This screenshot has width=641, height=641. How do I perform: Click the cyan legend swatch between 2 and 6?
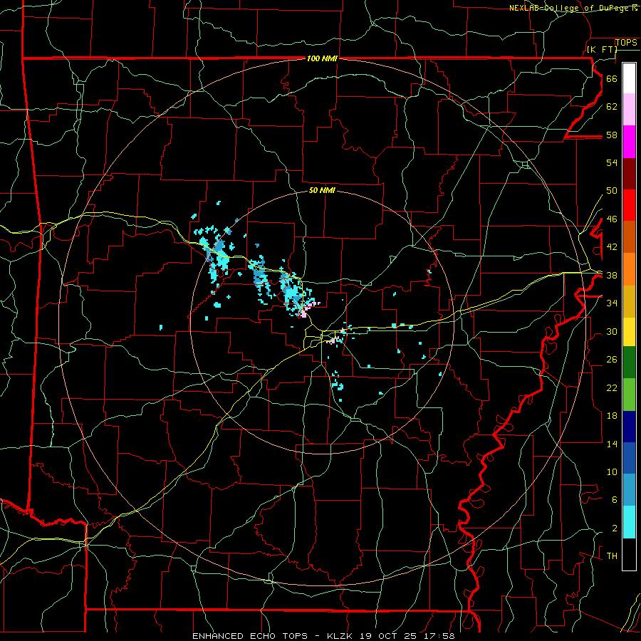pos(629,522)
